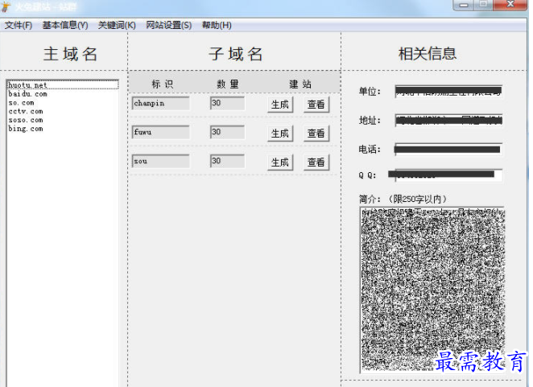This screenshot has width=533, height=387.
Task: Open the 网站设置(S) menu
Action: [168, 25]
